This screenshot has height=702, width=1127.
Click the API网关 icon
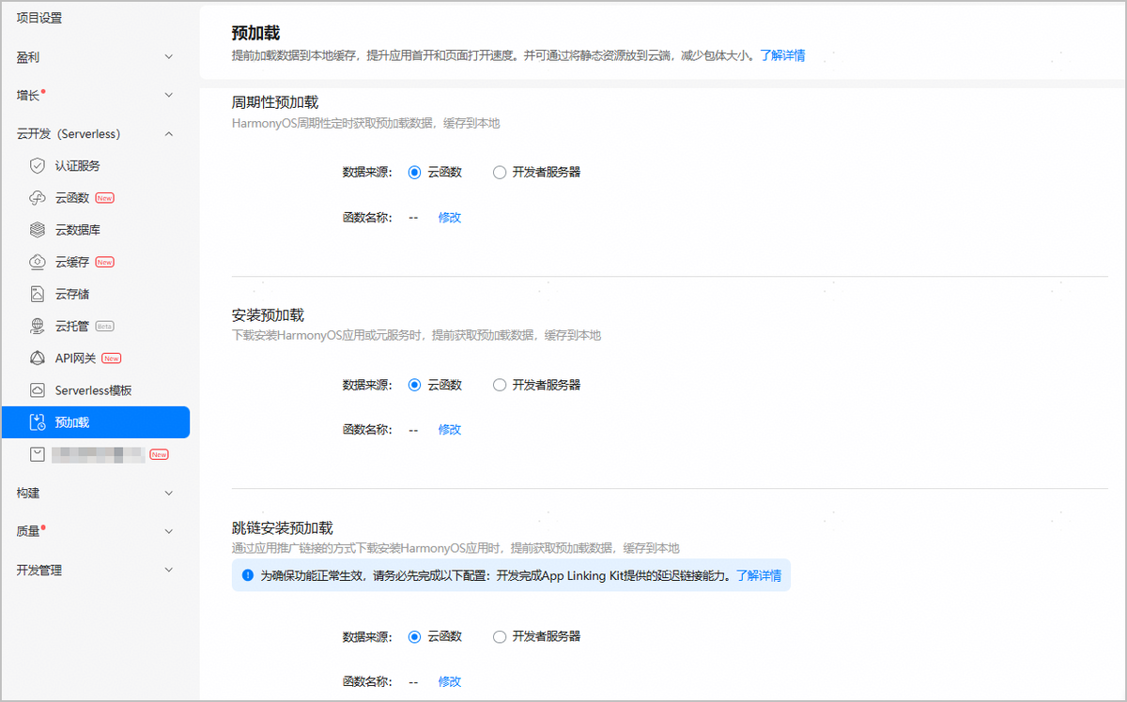[38, 359]
